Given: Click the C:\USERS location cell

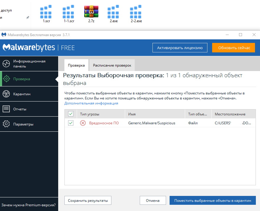Looking at the screenshot, I should click(233, 123).
